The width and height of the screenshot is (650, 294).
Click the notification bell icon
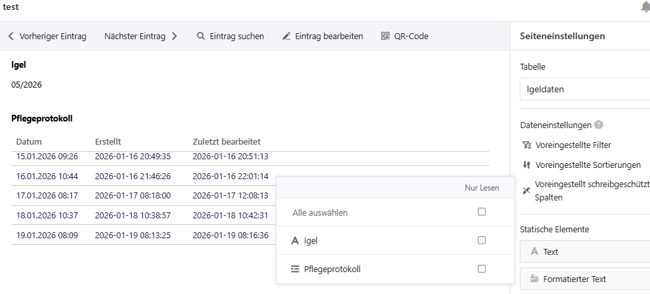point(645,7)
